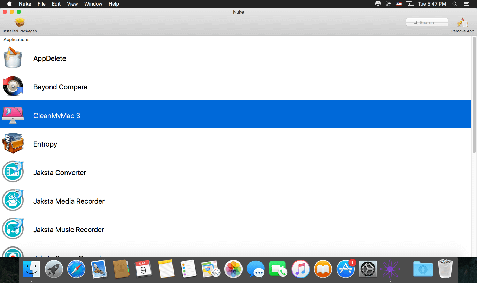The width and height of the screenshot is (477, 283).
Task: Open Finder from the Dock
Action: coord(31,269)
